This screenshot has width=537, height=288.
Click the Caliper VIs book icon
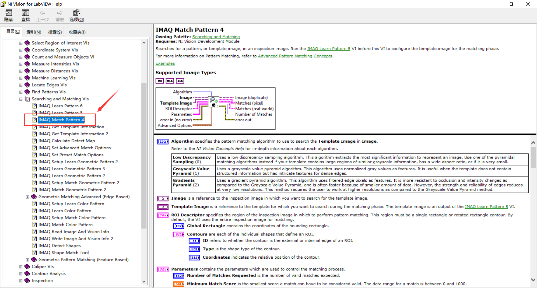coord(27,266)
